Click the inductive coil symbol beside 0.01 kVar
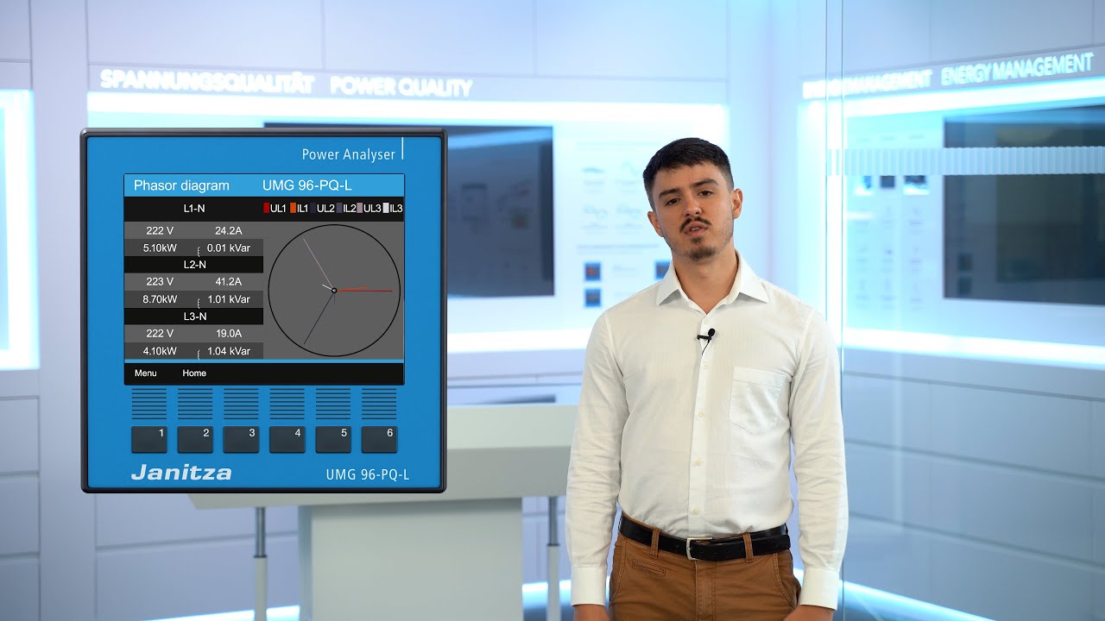The image size is (1105, 621). (x=199, y=251)
